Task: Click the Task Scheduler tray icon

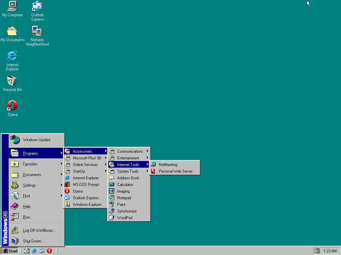Action: point(317,251)
